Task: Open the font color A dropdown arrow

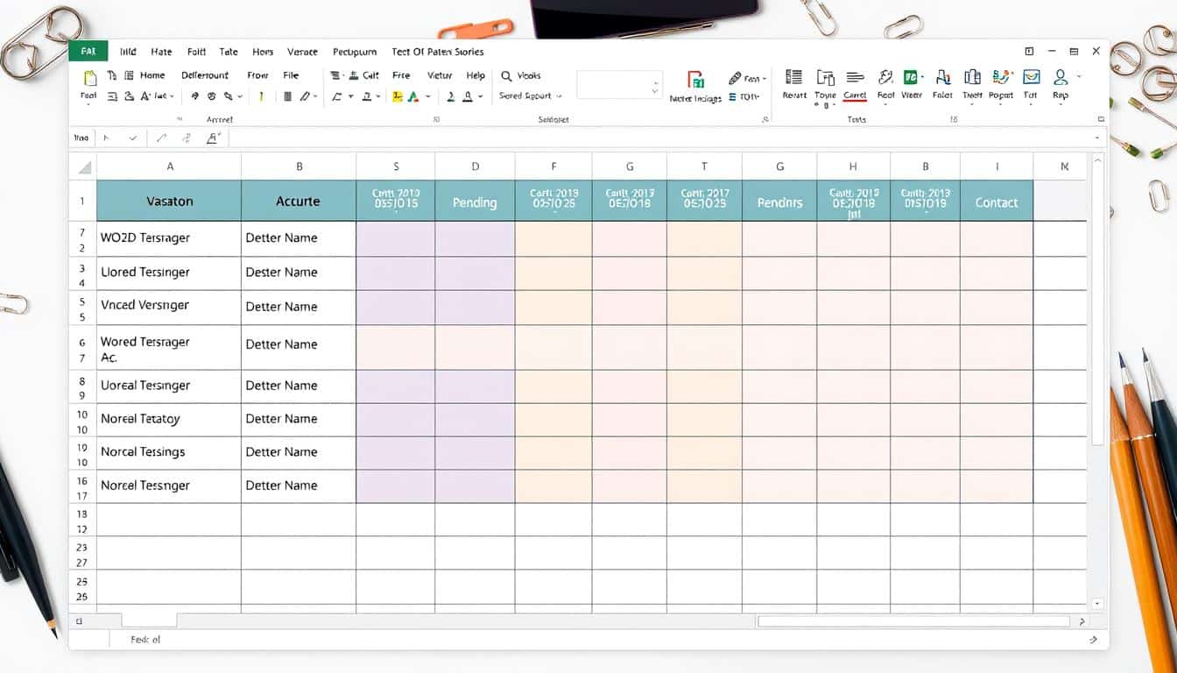Action: click(481, 96)
